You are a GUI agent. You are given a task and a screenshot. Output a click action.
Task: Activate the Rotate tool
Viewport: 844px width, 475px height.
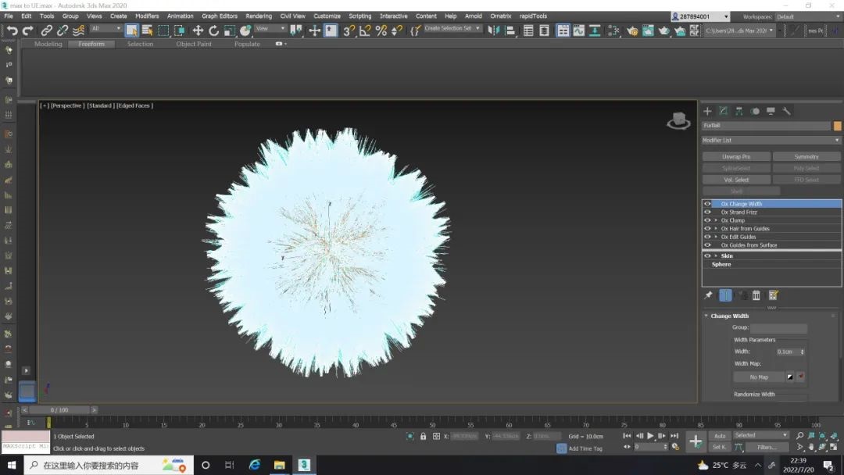tap(213, 30)
